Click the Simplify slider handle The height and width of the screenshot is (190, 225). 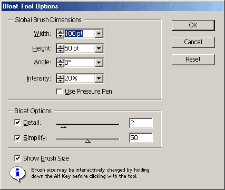click(87, 141)
